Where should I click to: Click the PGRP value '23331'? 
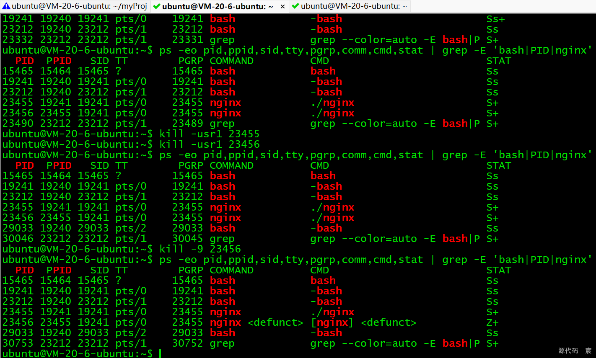[x=187, y=40]
